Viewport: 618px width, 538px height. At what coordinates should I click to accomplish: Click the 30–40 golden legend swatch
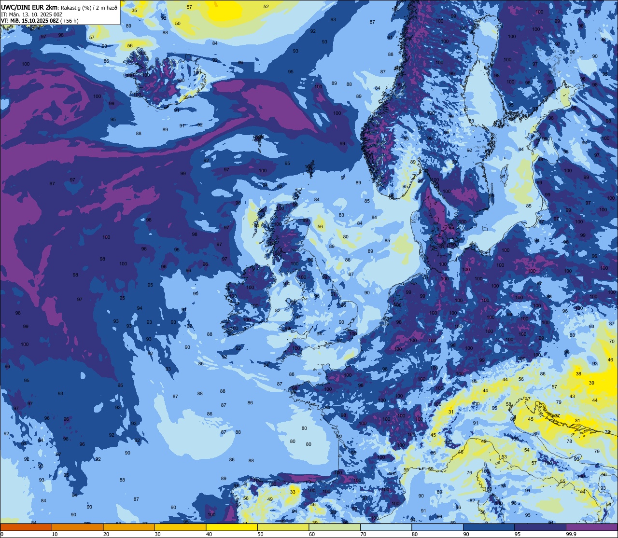[x=180, y=527]
